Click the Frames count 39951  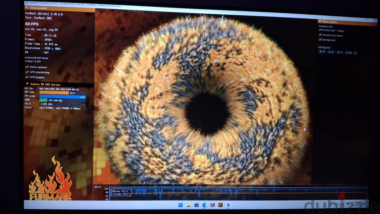pyautogui.click(x=48, y=40)
